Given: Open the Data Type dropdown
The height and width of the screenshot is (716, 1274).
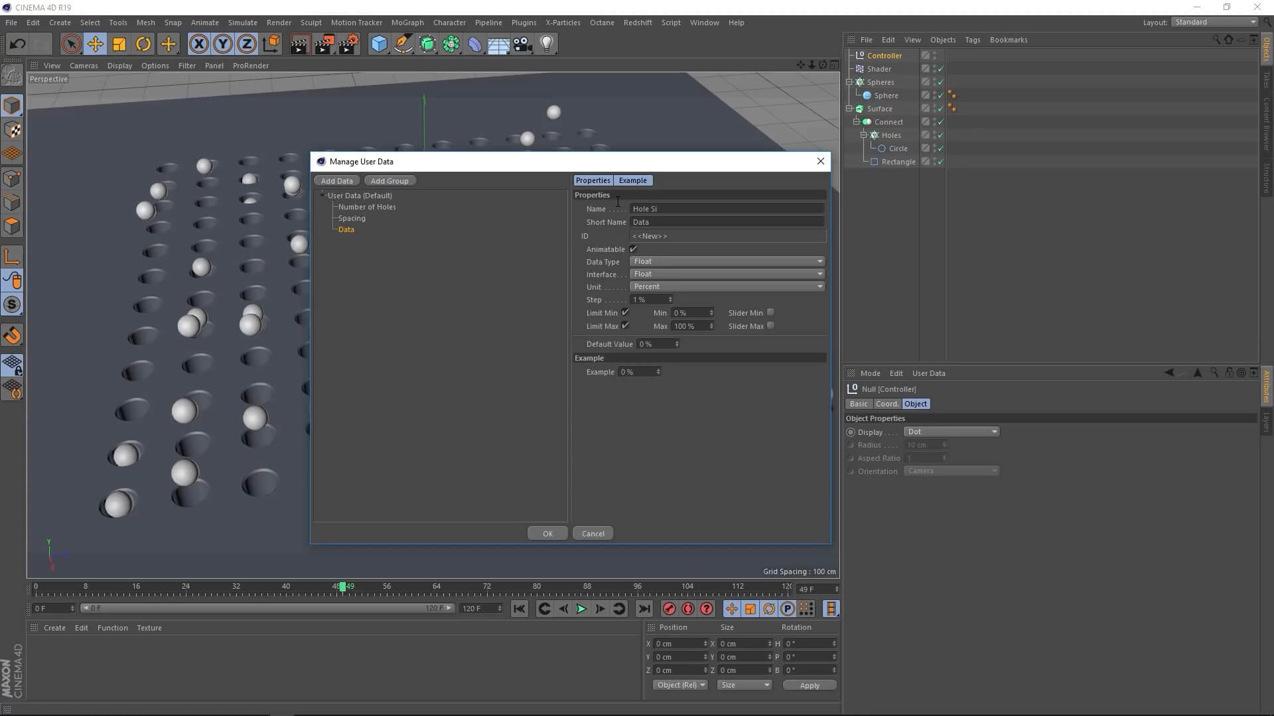Looking at the screenshot, I should (727, 261).
